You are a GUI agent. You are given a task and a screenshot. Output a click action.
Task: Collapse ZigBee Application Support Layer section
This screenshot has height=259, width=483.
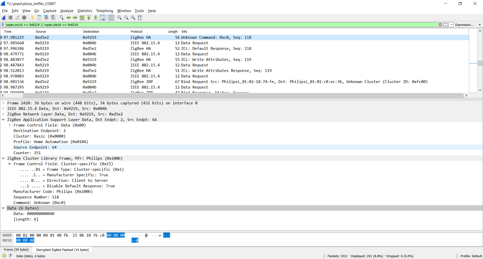pos(3,120)
